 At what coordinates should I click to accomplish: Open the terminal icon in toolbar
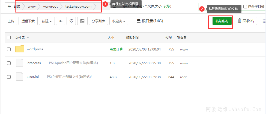click(82, 21)
